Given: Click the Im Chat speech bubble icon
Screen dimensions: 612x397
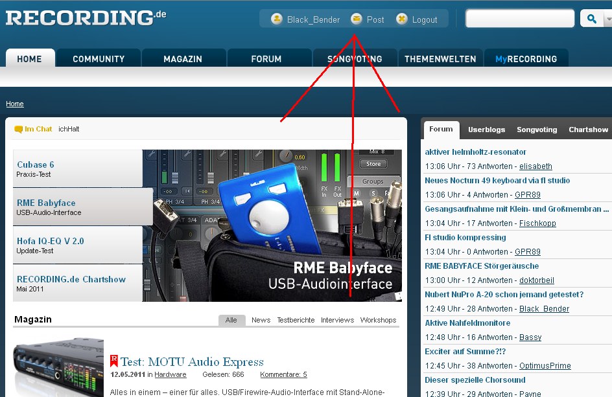Looking at the screenshot, I should click(x=18, y=129).
